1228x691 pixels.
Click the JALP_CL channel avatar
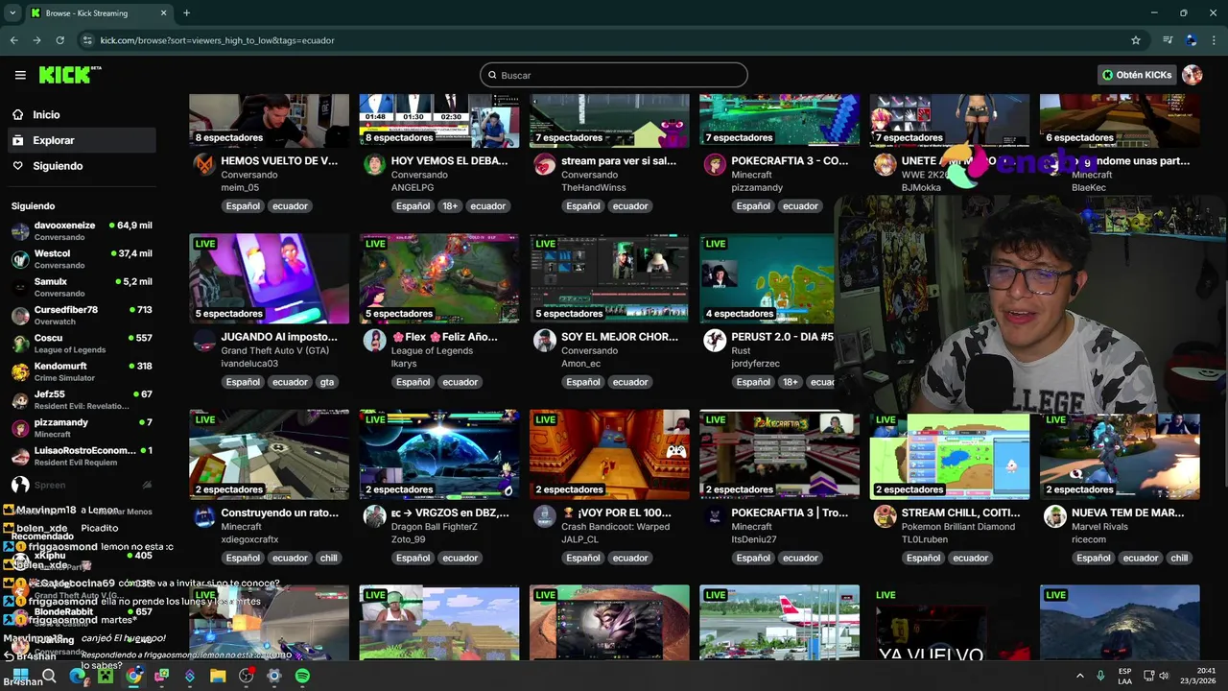coord(545,516)
